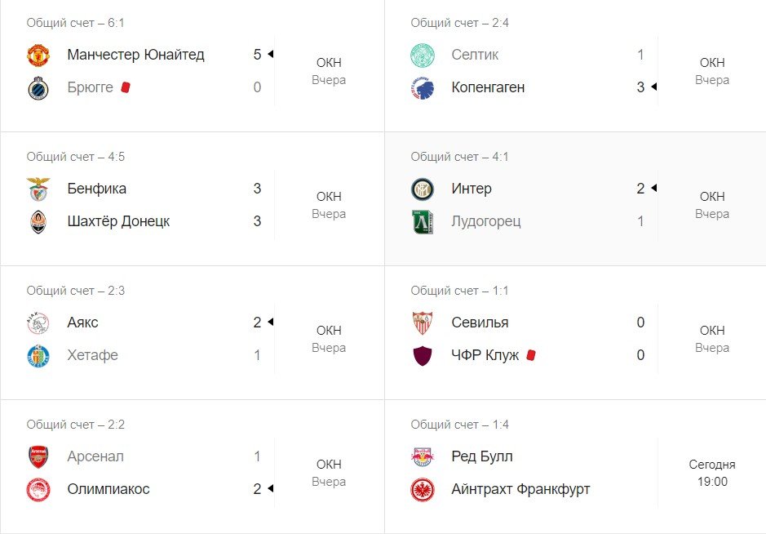Open the Копенгаген team name

[488, 87]
